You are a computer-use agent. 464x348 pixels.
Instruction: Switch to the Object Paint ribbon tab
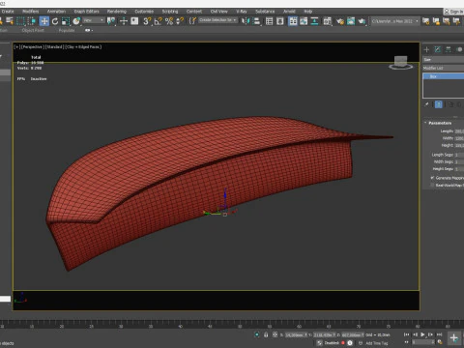[33, 30]
